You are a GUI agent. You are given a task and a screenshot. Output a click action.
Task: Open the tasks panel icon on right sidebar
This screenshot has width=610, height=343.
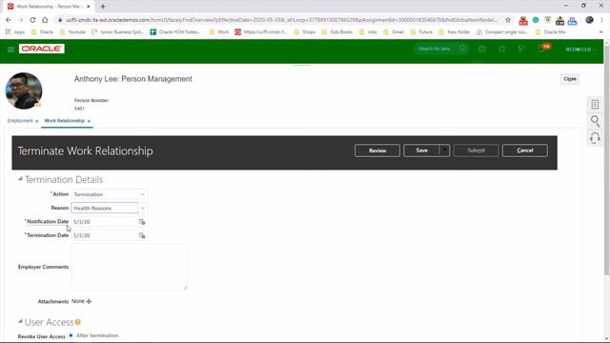pos(595,104)
